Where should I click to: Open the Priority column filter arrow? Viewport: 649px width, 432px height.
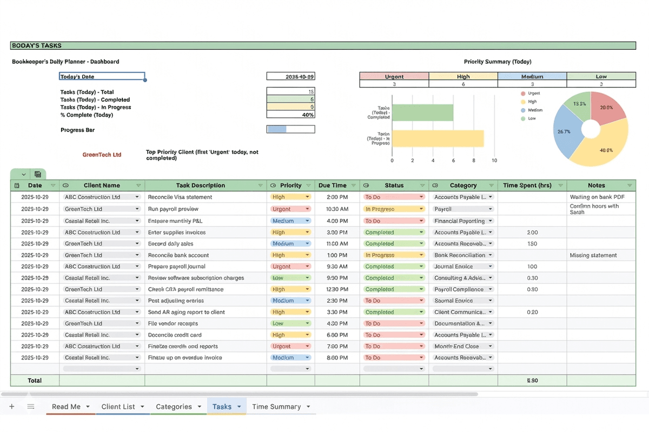tap(308, 185)
